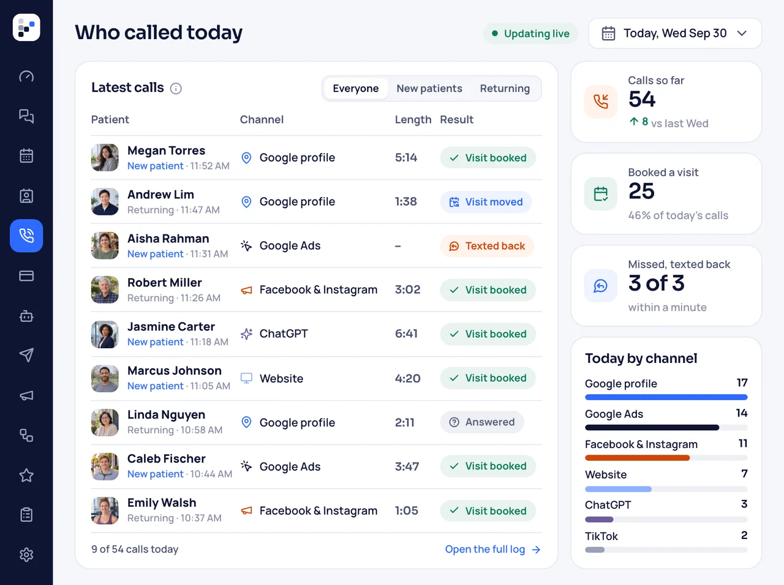The image size is (784, 585).
Task: Click the ChatGPT label in Today by channel
Action: tap(608, 505)
